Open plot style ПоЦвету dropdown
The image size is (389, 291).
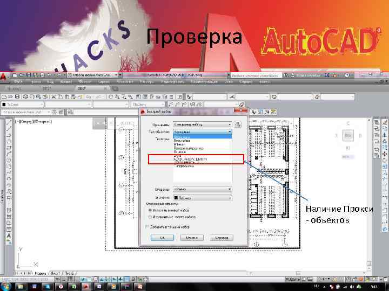point(147,105)
